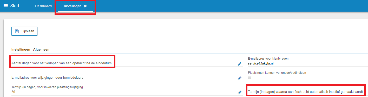Click pencil icon for E-mailadres wijzigingen door bemiddelaars
This screenshot has width=368, height=97.
(x=240, y=78)
